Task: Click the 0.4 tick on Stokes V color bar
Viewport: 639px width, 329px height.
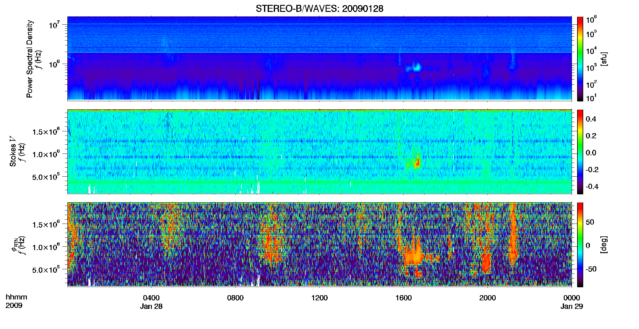Action: pyautogui.click(x=591, y=119)
